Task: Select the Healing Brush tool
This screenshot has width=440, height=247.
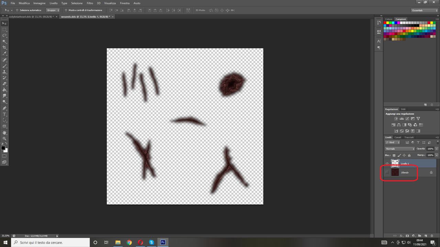Action: point(4,60)
